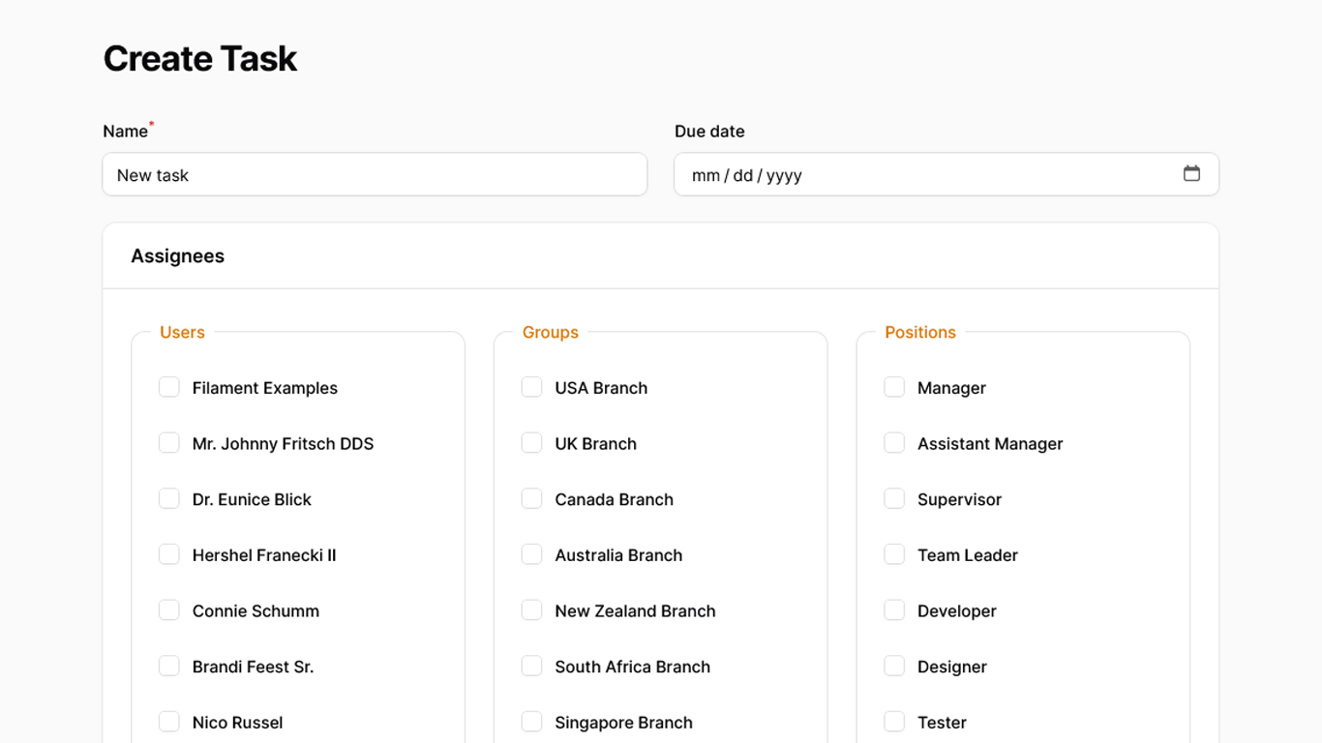Image resolution: width=1322 pixels, height=743 pixels.
Task: Select the Singapore Branch checkbox
Action: [531, 722]
